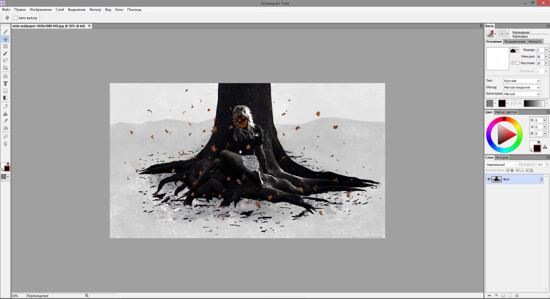Screen dimensions: 550x299
Task: Hide the Фон layer via eye icon
Action: pos(489,179)
